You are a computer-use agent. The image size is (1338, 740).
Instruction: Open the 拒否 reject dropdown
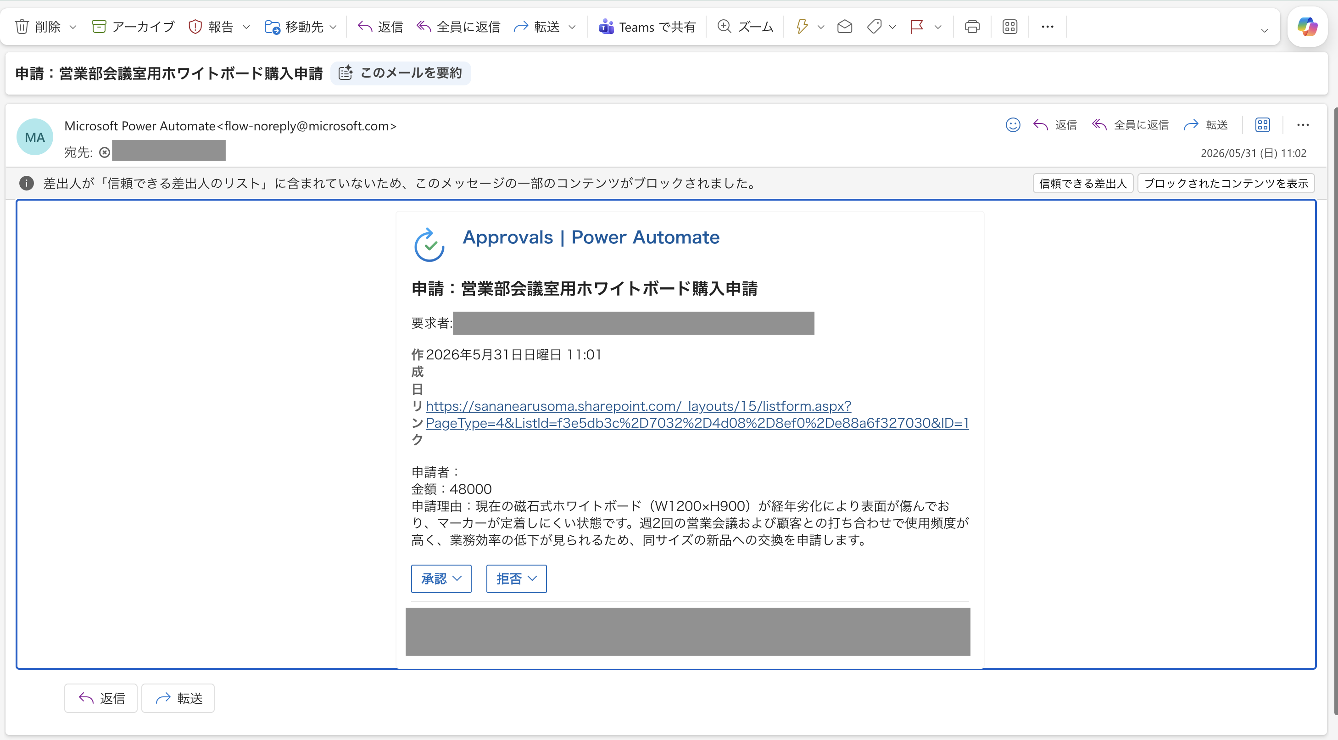click(x=516, y=578)
